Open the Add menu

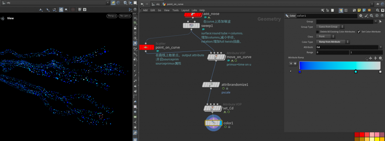pyautogui.click(x=146, y=10)
